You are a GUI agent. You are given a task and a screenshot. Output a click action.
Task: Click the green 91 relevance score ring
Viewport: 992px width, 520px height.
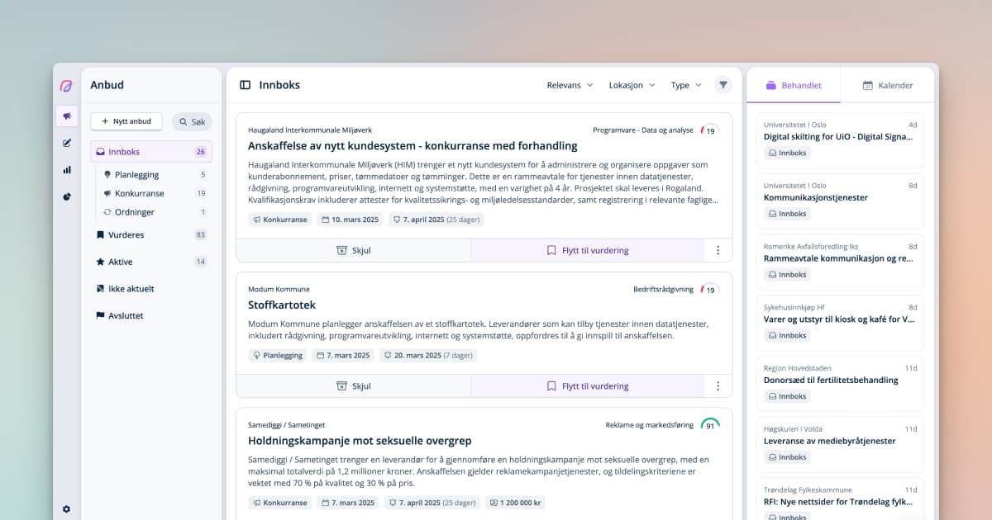[709, 423]
